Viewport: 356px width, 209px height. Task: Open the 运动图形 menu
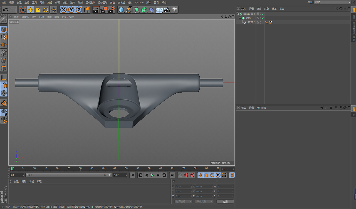pyautogui.click(x=102, y=3)
